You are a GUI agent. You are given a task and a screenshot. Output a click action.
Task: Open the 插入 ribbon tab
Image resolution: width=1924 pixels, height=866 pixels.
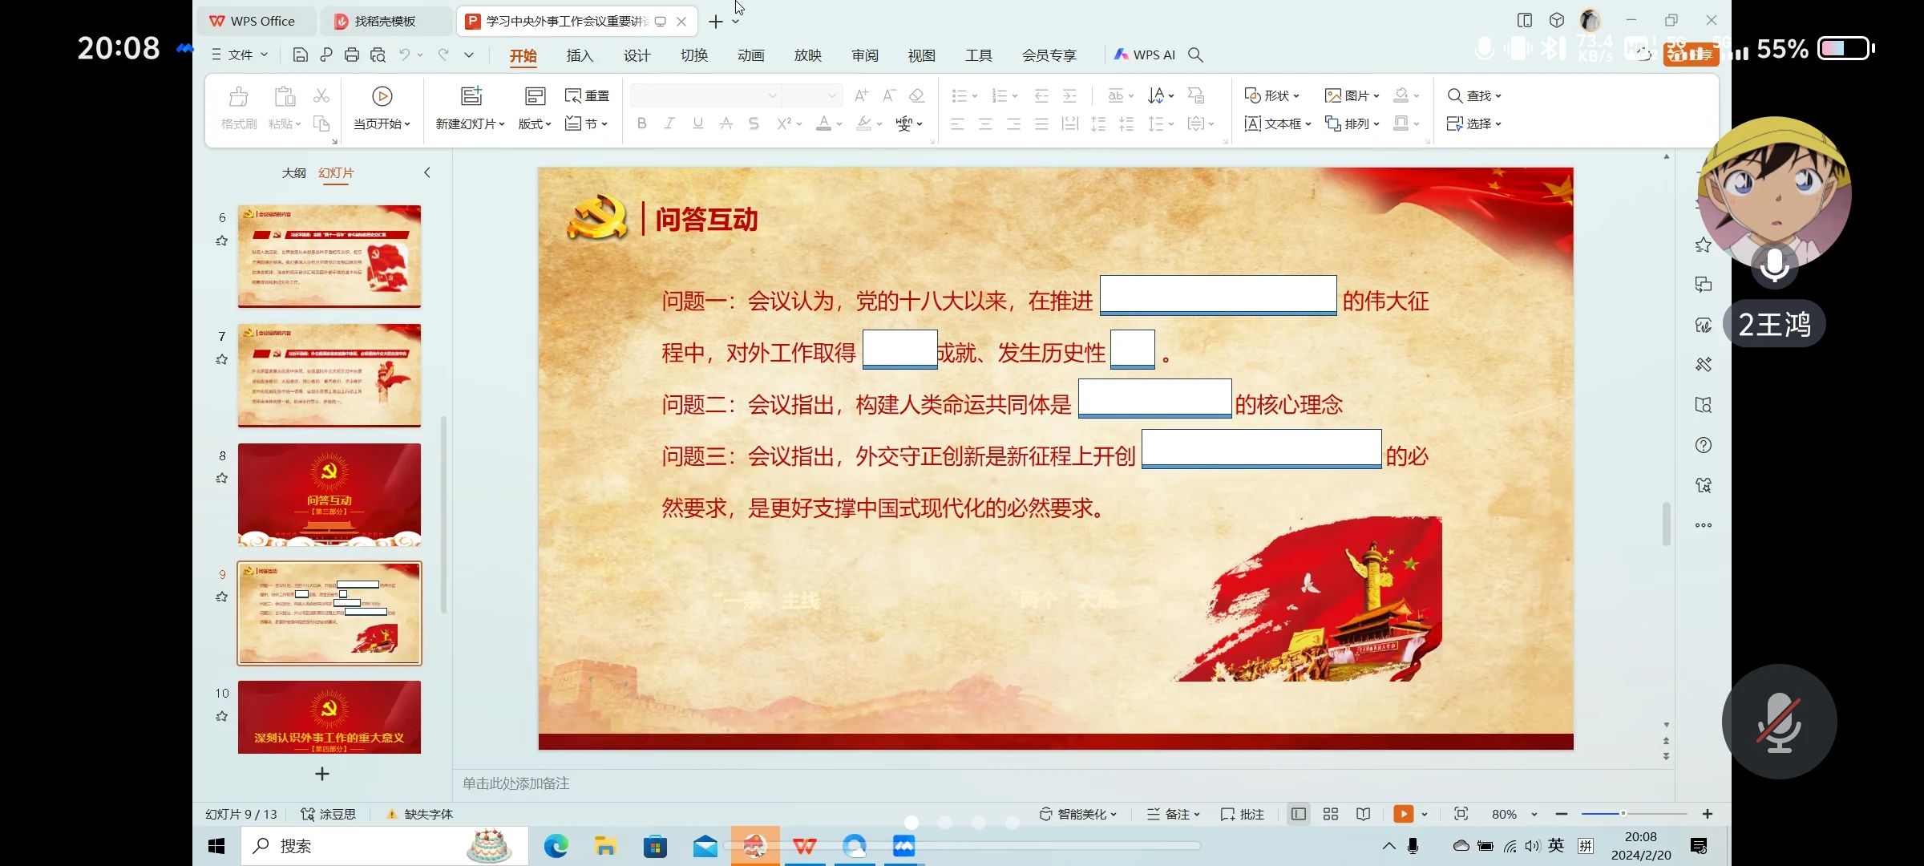(579, 55)
